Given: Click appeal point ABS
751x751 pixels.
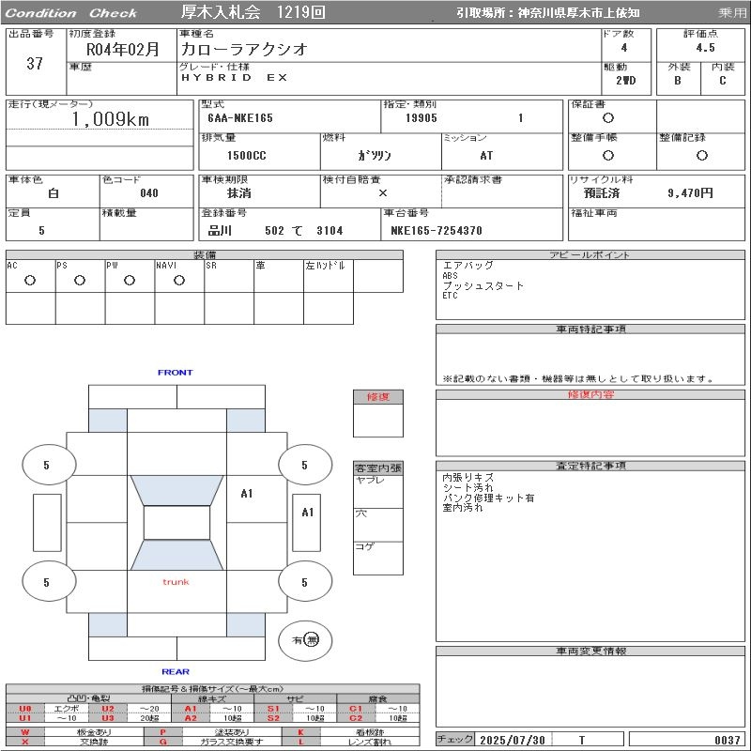Looking at the screenshot, I should (x=451, y=275).
